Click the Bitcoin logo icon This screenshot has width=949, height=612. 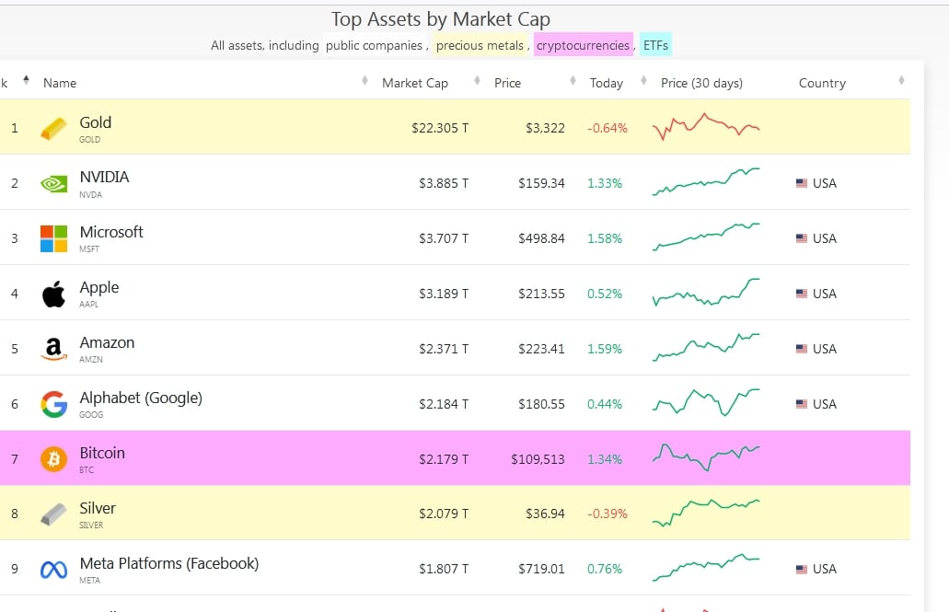coord(54,459)
